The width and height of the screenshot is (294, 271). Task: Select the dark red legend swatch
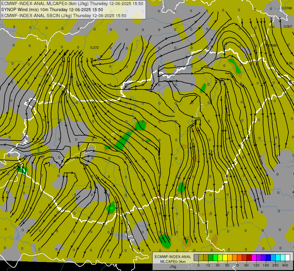pyautogui.click(x=249, y=258)
